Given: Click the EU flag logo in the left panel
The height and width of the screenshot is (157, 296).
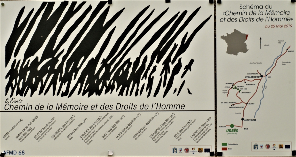Looking at the screenshot, I should click(x=207, y=150).
